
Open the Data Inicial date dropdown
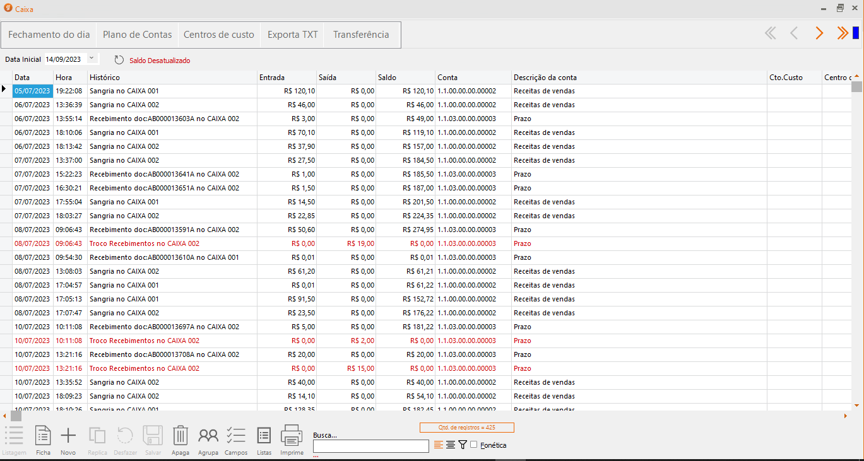(x=92, y=59)
